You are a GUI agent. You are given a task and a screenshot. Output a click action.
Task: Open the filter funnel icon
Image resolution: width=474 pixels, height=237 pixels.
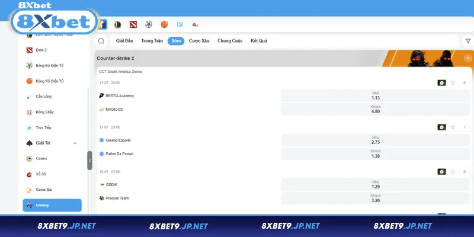(468, 41)
